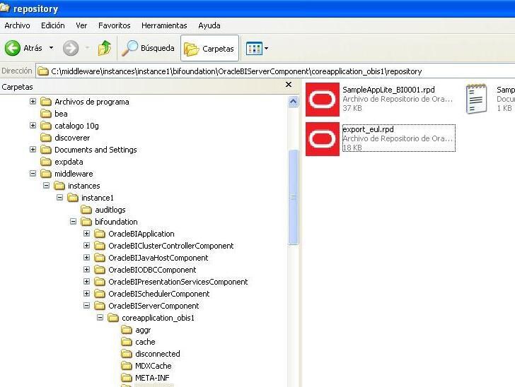Click the greyed Forward arrow button
515x387 pixels.
71,48
